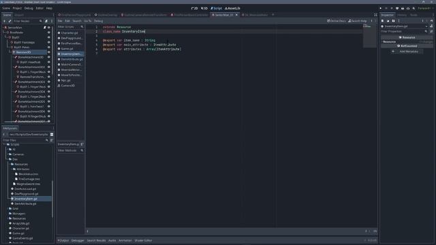
Task: Collapse the Resource section in Inspector
Action: [x=382, y=42]
